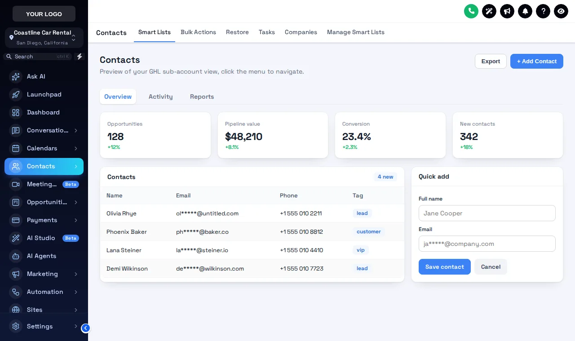
Task: Expand the Contacts sidebar chevron
Action: (x=76, y=166)
